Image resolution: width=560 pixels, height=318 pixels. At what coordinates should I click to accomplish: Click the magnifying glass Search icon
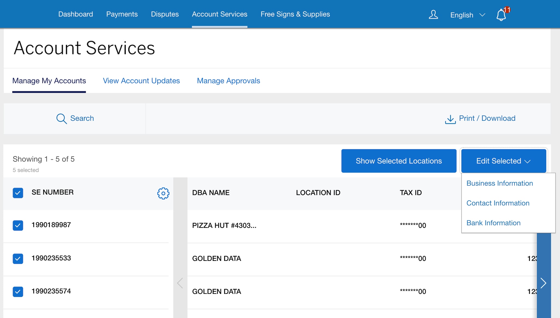pos(61,119)
